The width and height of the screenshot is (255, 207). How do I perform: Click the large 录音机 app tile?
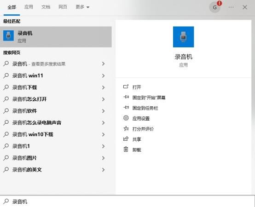pyautogui.click(x=184, y=37)
